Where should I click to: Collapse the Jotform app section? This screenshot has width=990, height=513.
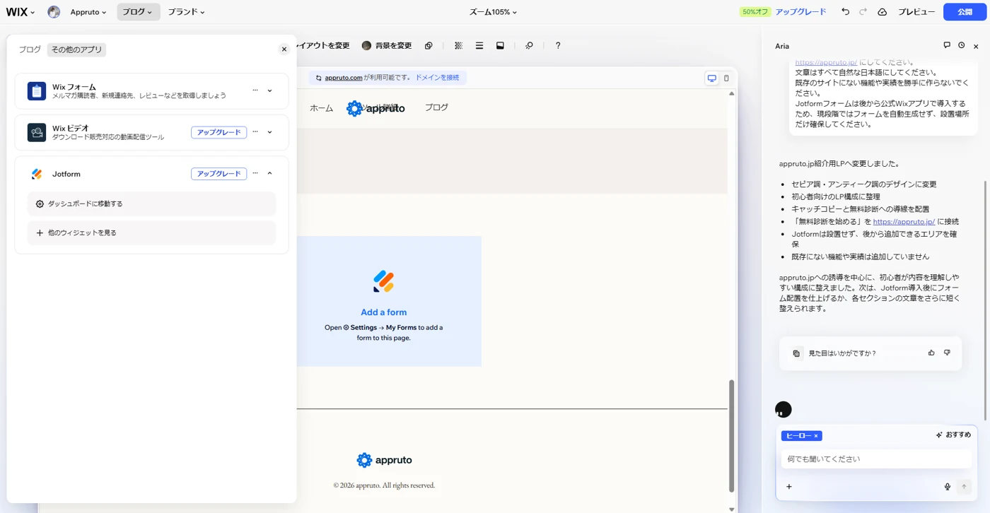pos(270,173)
